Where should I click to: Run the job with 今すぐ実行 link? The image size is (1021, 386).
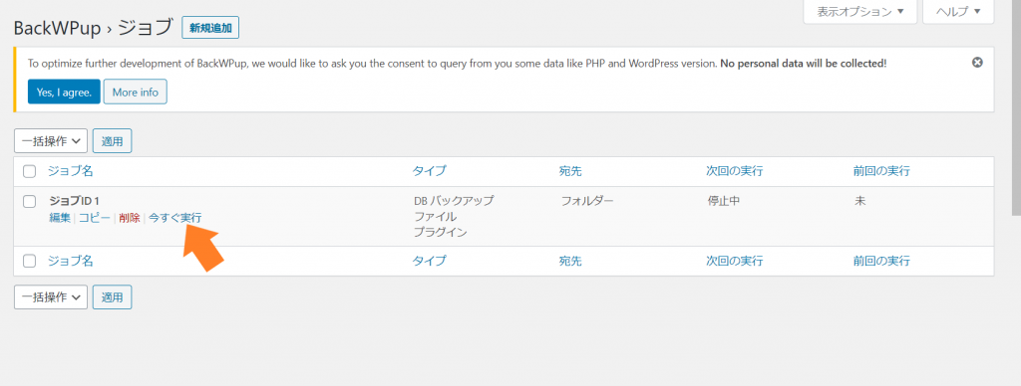click(175, 218)
